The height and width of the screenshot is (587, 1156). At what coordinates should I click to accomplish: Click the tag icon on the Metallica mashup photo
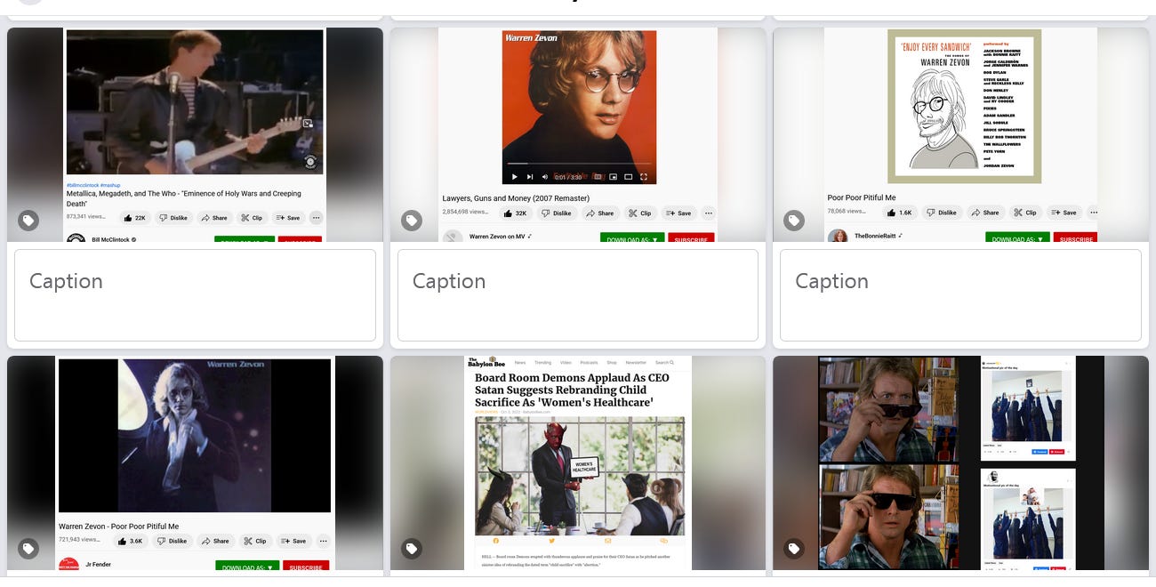click(28, 221)
